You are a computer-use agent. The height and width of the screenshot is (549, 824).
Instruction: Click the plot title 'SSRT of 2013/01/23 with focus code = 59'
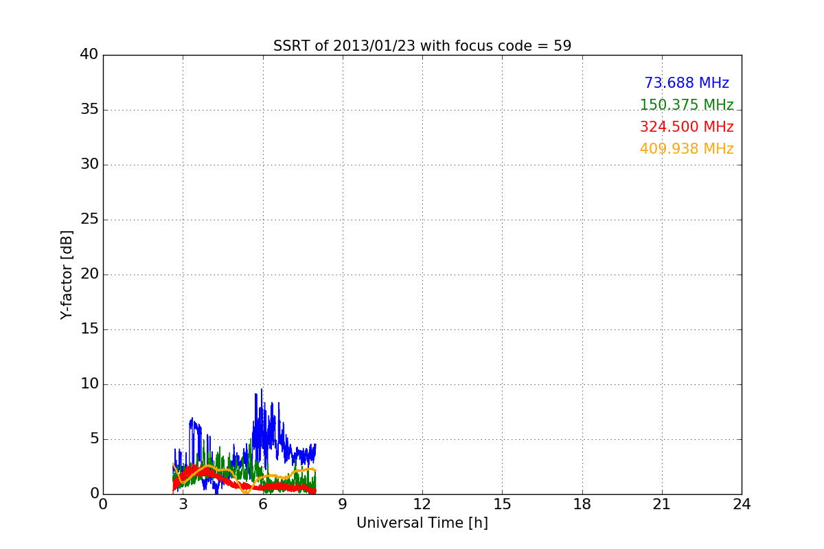pos(422,46)
